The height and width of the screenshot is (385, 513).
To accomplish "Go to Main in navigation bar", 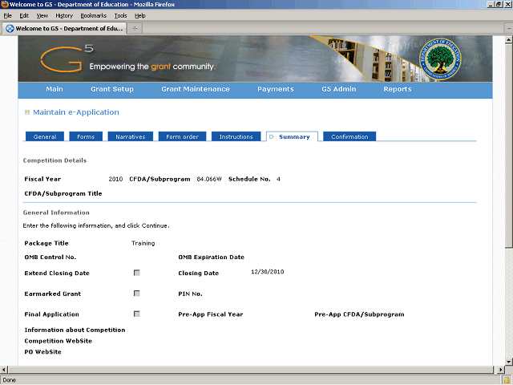I will [55, 89].
